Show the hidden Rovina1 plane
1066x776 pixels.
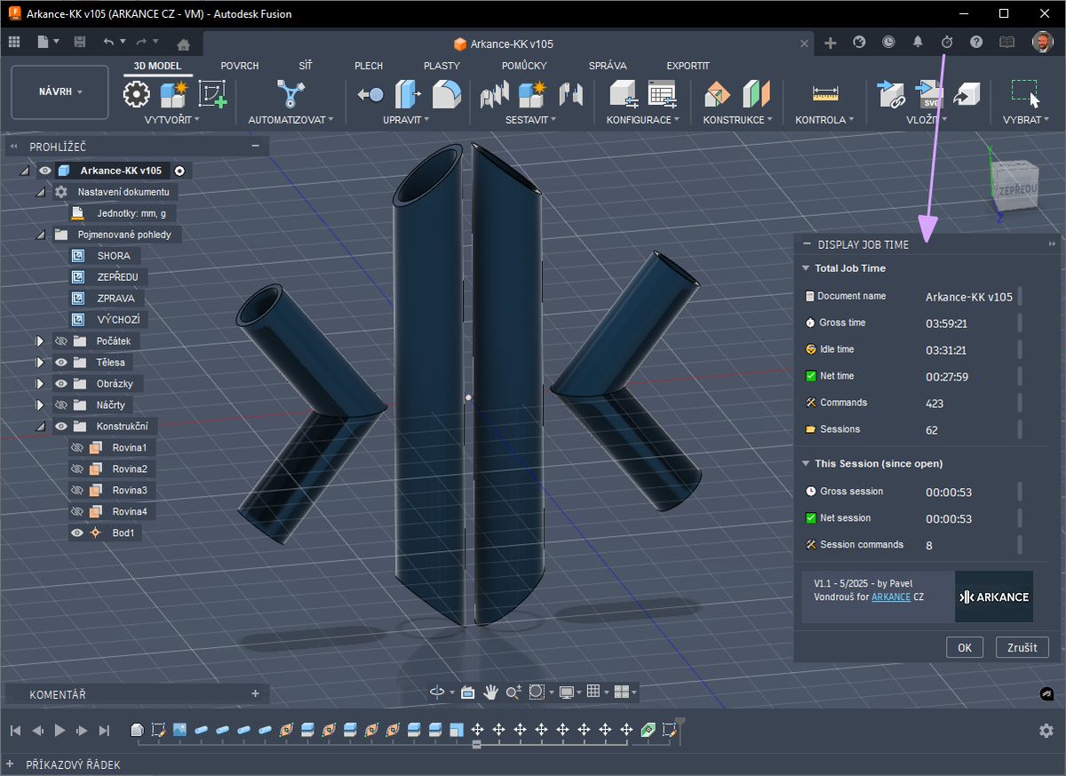[x=77, y=447]
